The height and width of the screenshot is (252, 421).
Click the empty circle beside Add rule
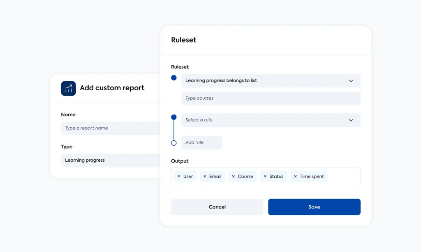click(173, 142)
